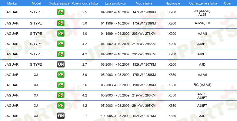Click petrol icon in XJ 219kW / 298KM row
237x121 pixels.
pyautogui.click(x=61, y=95)
